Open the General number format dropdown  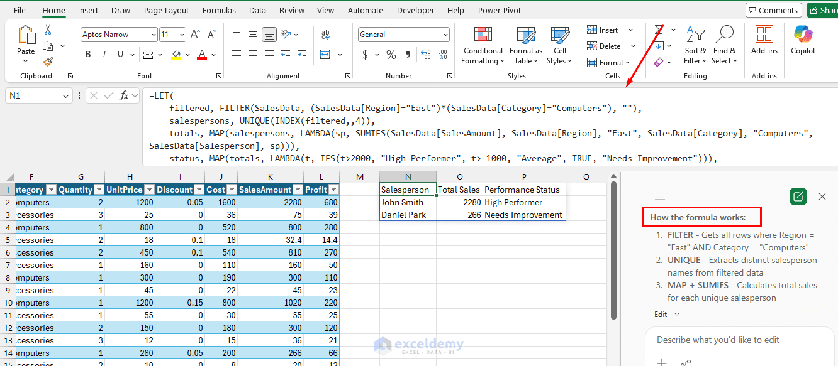coord(445,35)
